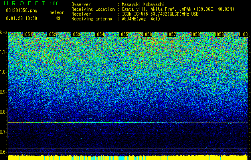Click the 'Receiving antenna' label

pyautogui.click(x=92, y=19)
